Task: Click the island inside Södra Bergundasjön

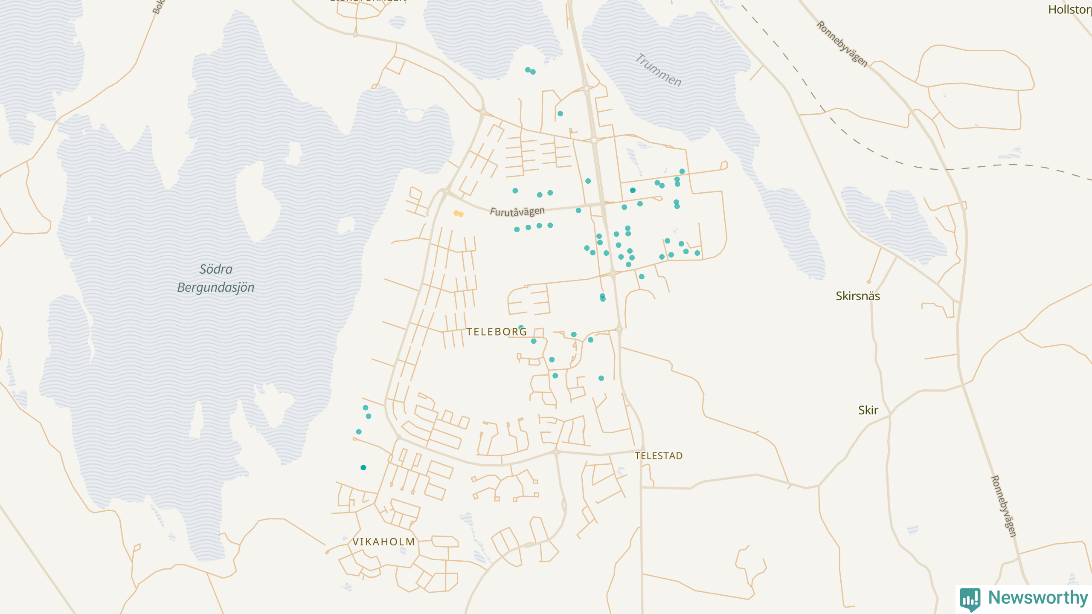Action: 257,203
